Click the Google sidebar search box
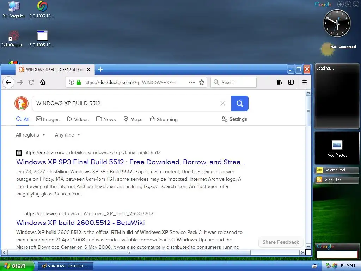 (x=337, y=254)
